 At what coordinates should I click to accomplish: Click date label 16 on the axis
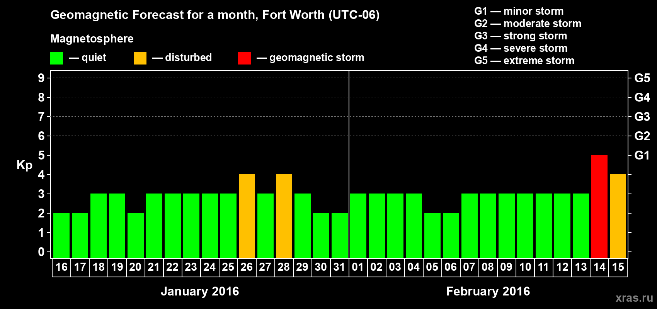[61, 267]
